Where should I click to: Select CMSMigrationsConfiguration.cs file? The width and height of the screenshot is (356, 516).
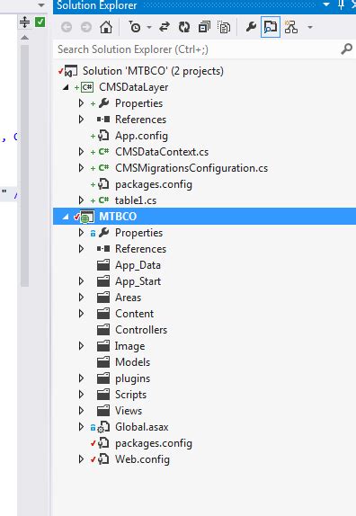[x=191, y=168]
